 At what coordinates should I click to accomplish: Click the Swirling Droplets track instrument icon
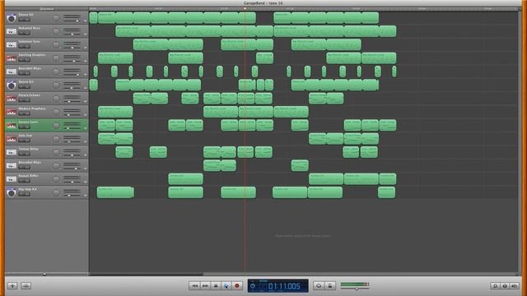[x=11, y=58]
